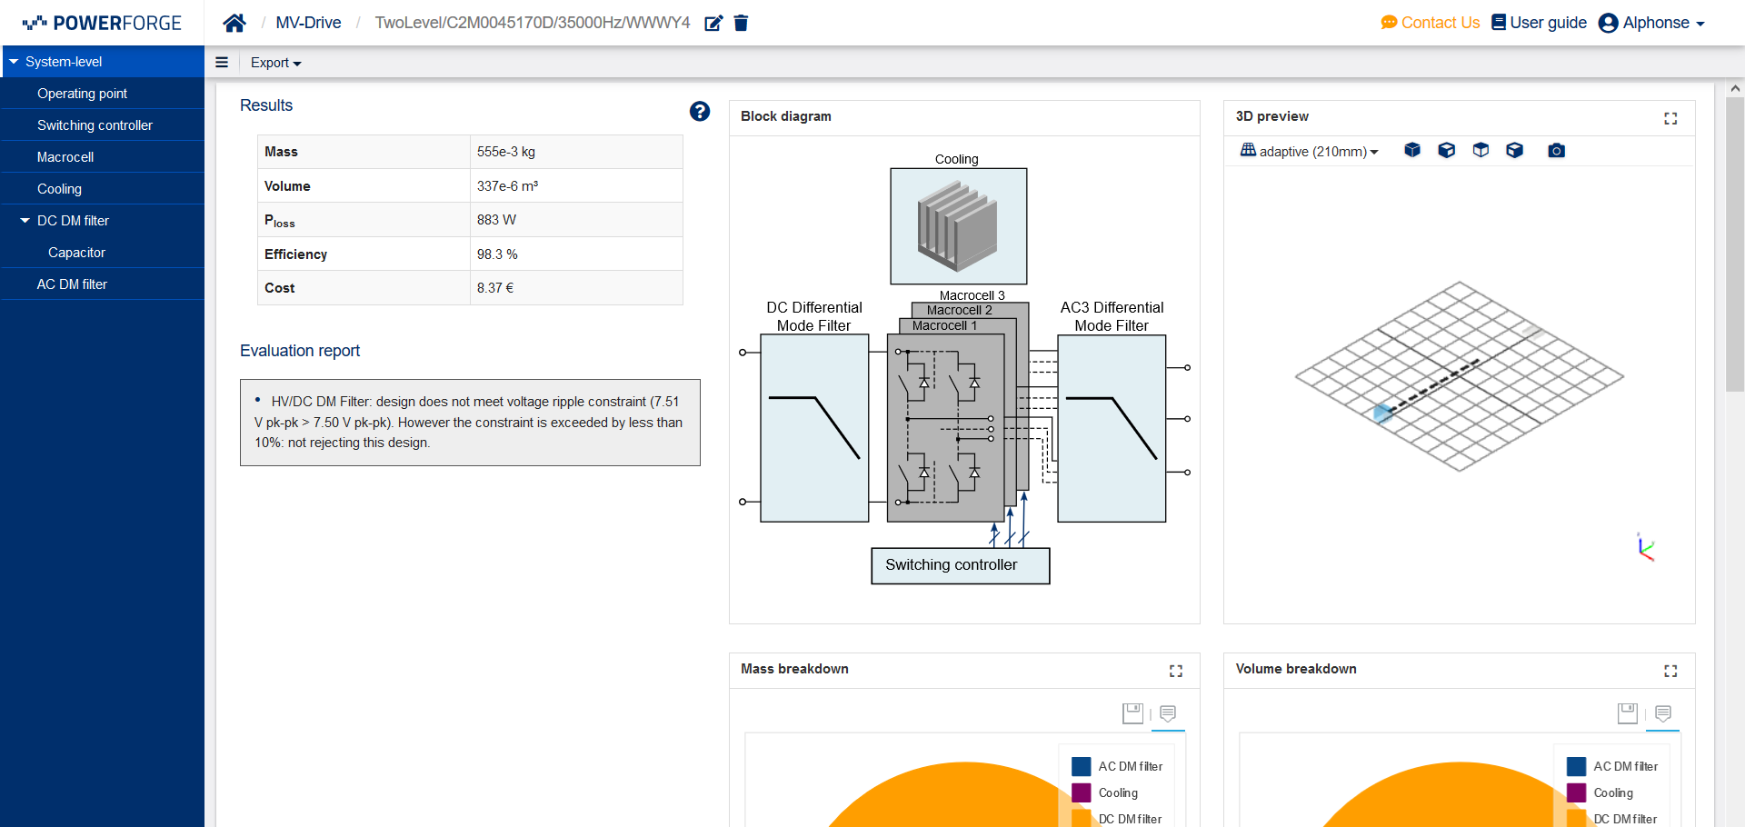Open the Results help question mark
Viewport: 1745px width, 827px height.
point(699,111)
